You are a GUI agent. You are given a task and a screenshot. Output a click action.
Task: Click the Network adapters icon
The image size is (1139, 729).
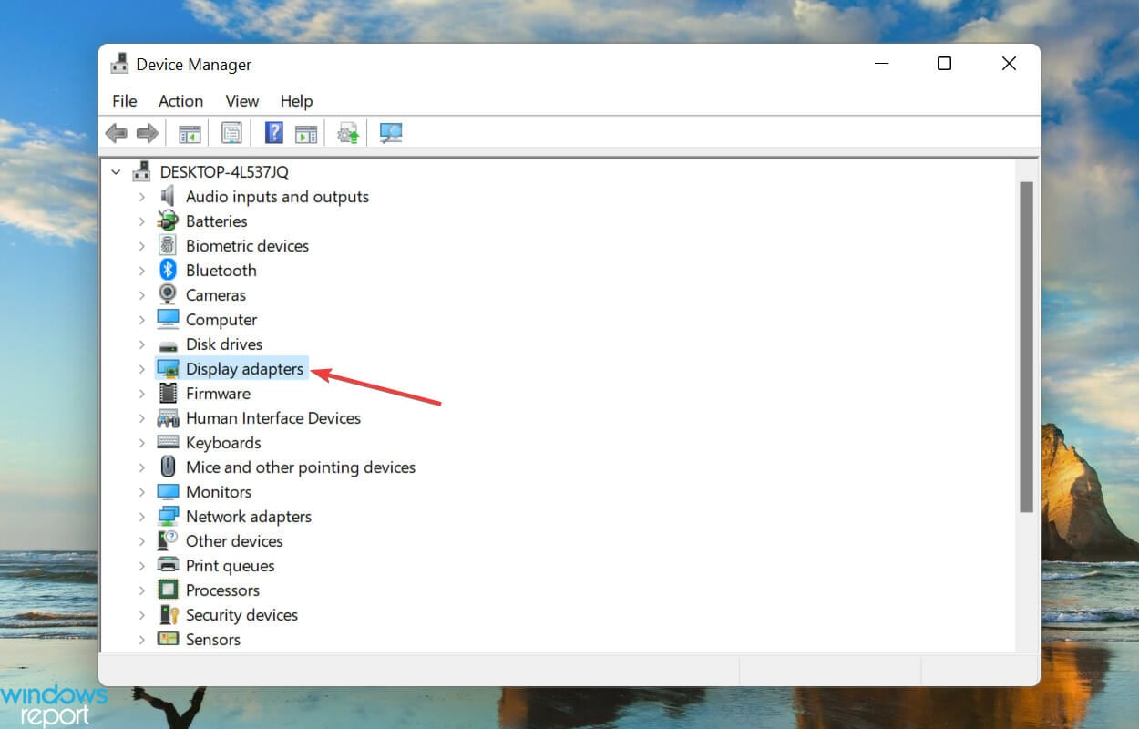point(168,517)
